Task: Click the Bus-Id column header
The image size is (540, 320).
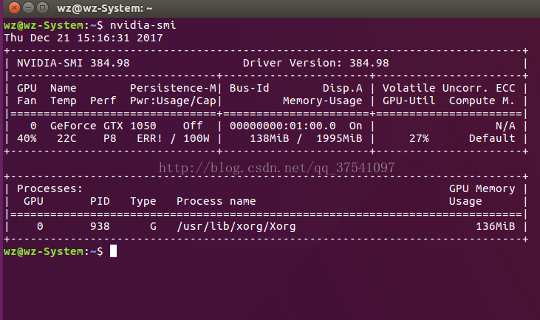Action: click(x=250, y=88)
